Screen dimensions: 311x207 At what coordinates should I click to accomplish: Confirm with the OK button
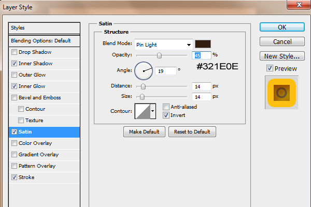[x=282, y=27]
